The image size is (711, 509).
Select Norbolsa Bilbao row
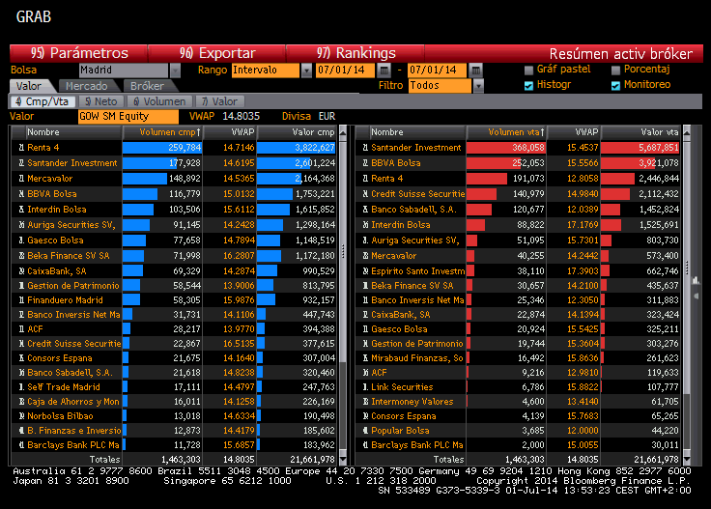tap(174, 416)
